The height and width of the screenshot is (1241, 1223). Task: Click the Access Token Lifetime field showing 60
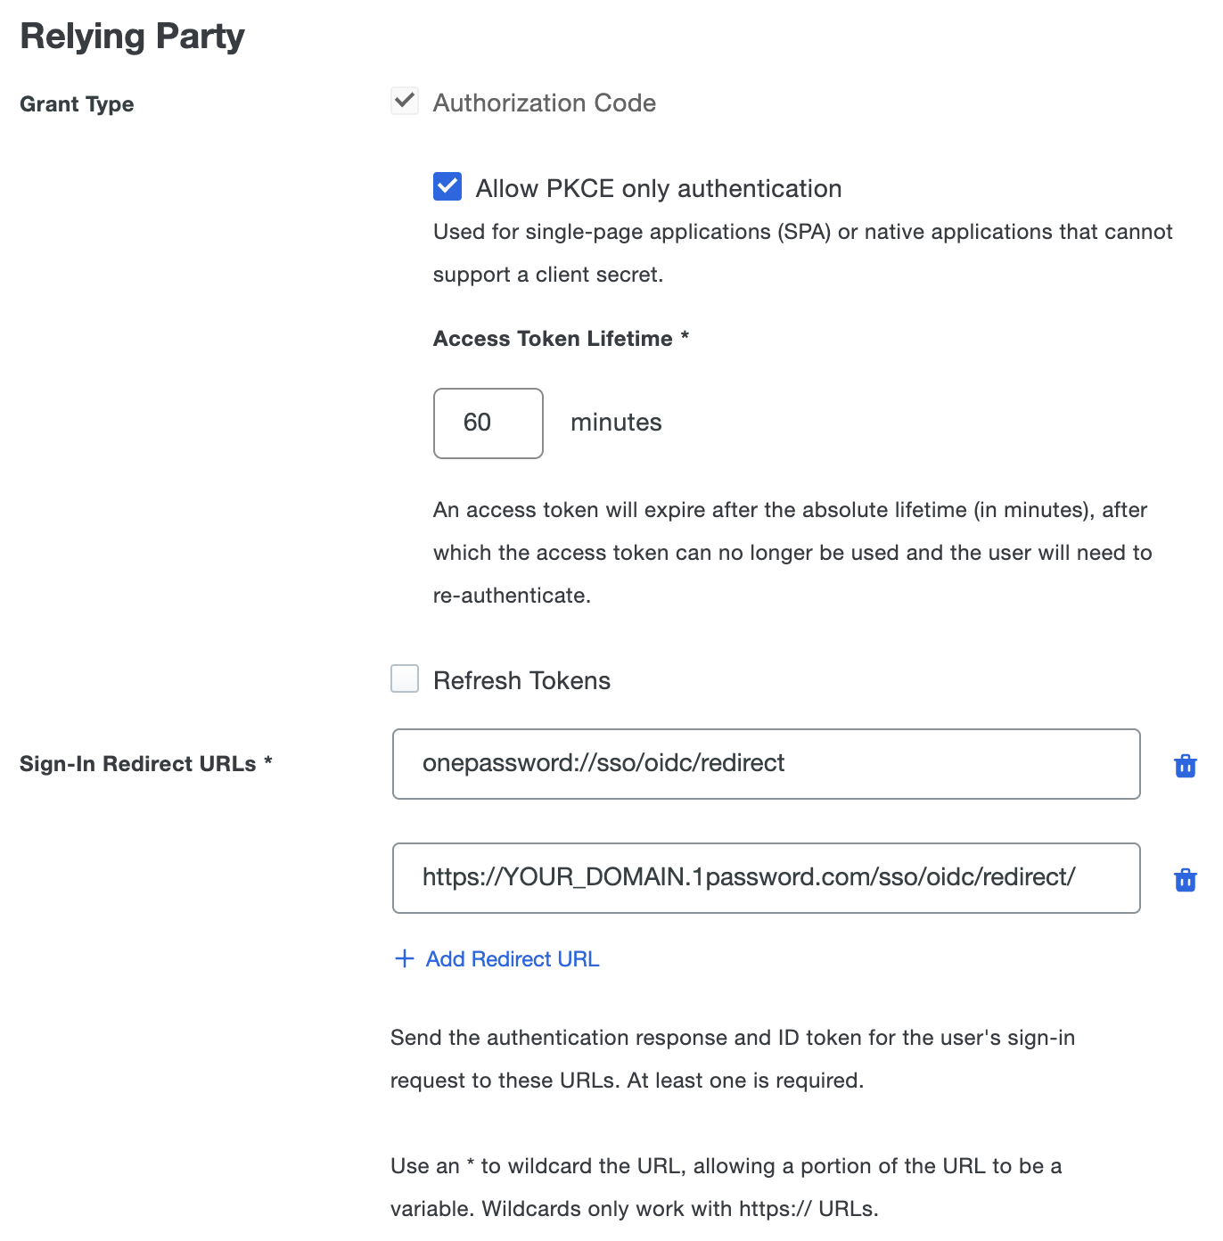(488, 423)
